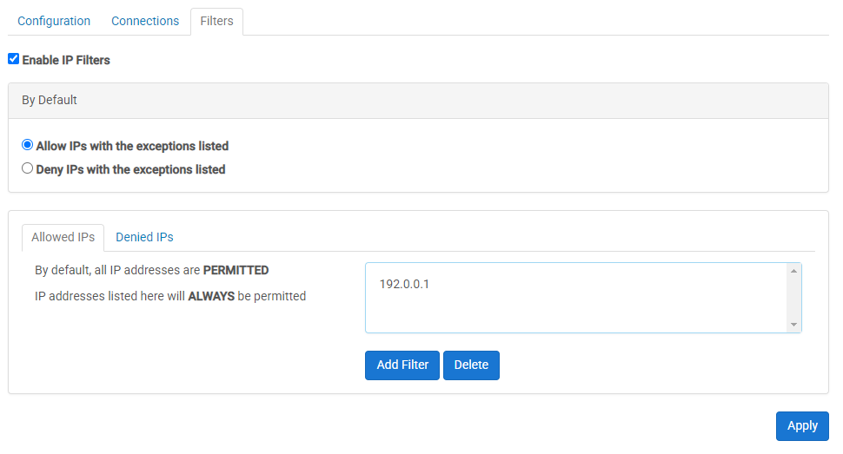Screen dimensions: 843x454
Task: Click the IP list scroll up arrow
Action: tap(793, 271)
